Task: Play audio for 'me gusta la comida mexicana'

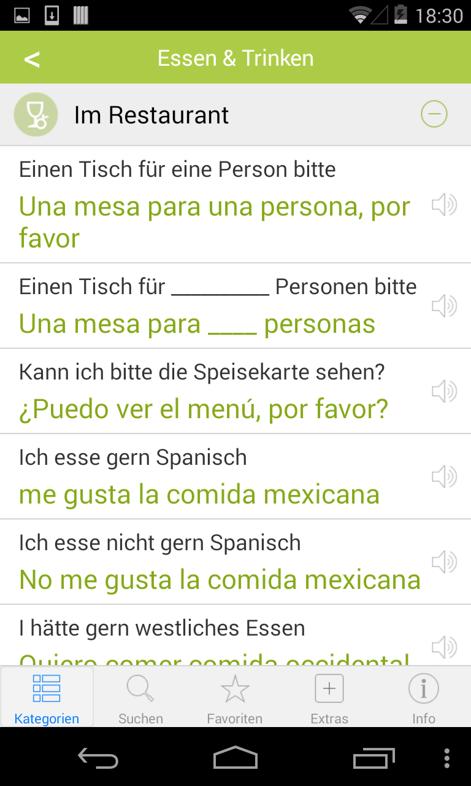Action: (x=444, y=477)
